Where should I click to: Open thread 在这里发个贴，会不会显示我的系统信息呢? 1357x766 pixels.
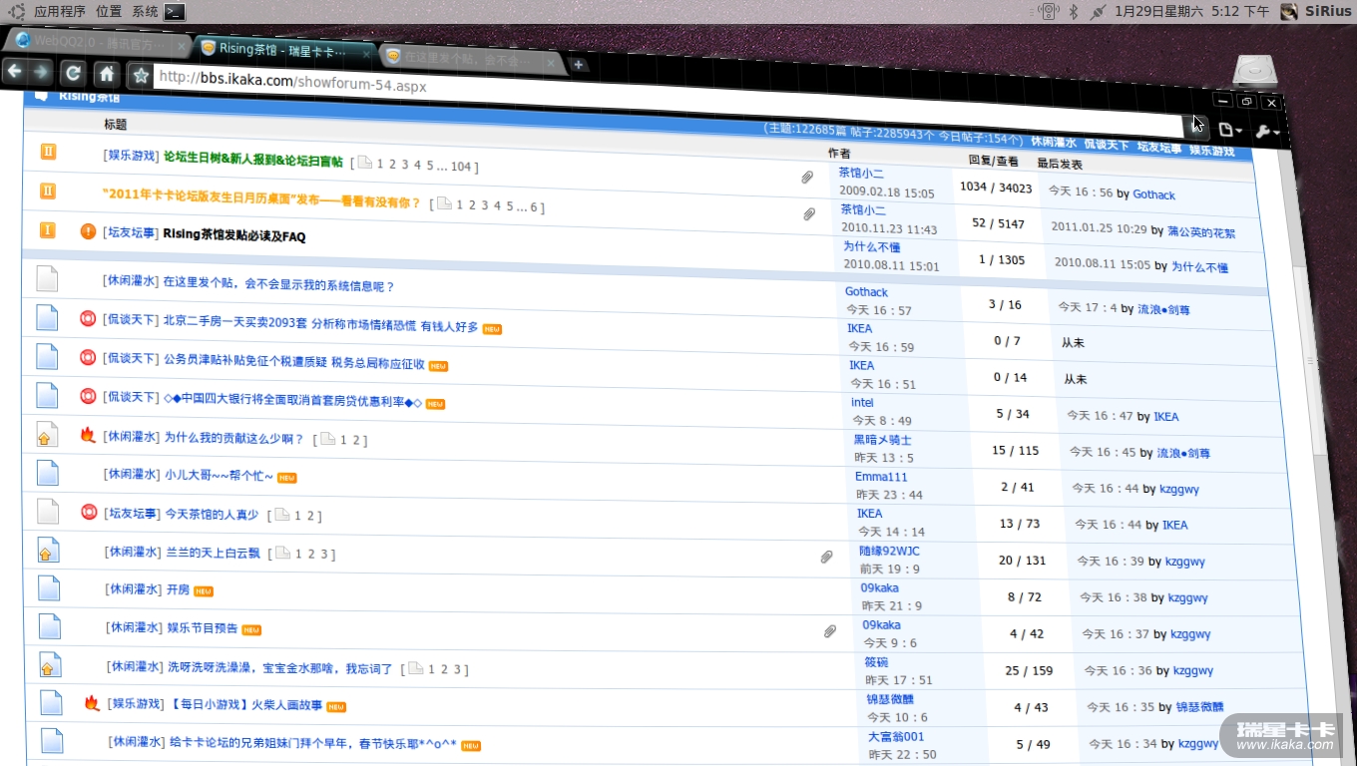278,285
